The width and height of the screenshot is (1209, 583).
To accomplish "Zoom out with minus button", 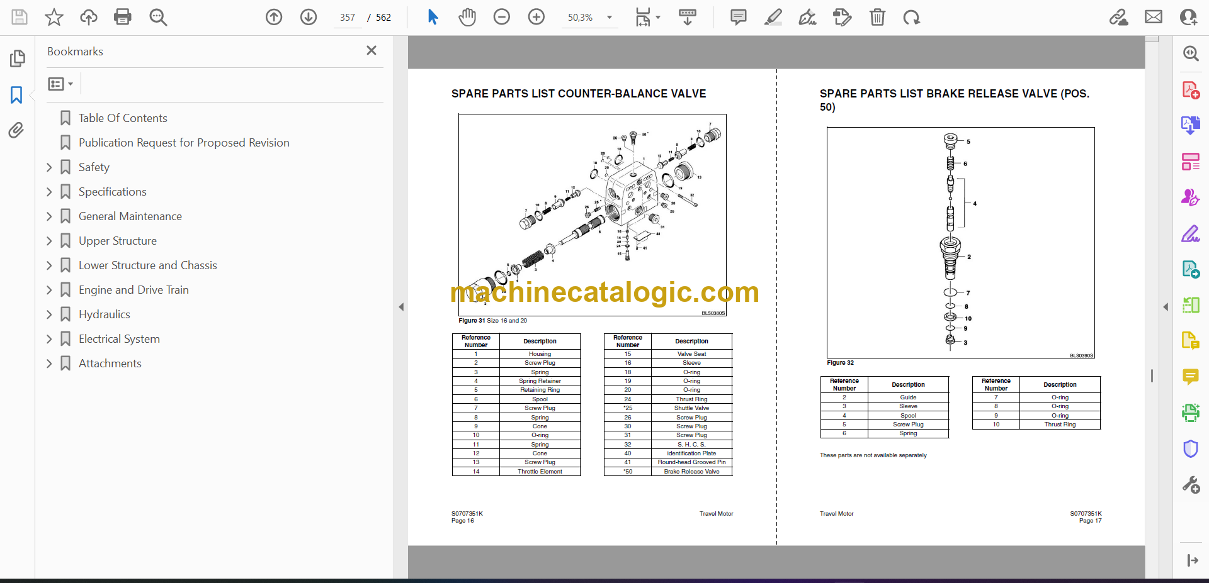I will [x=502, y=17].
